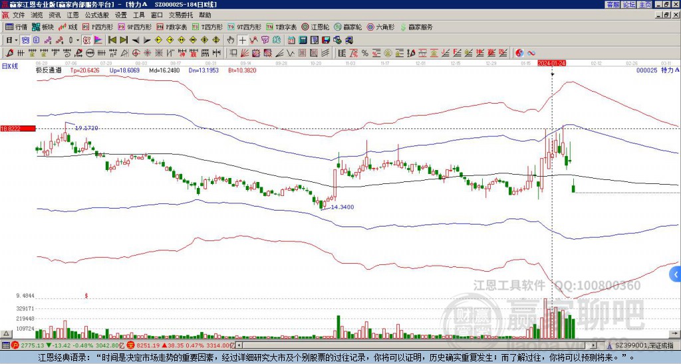Click the 主页 title bar button

pyautogui.click(x=645, y=5)
